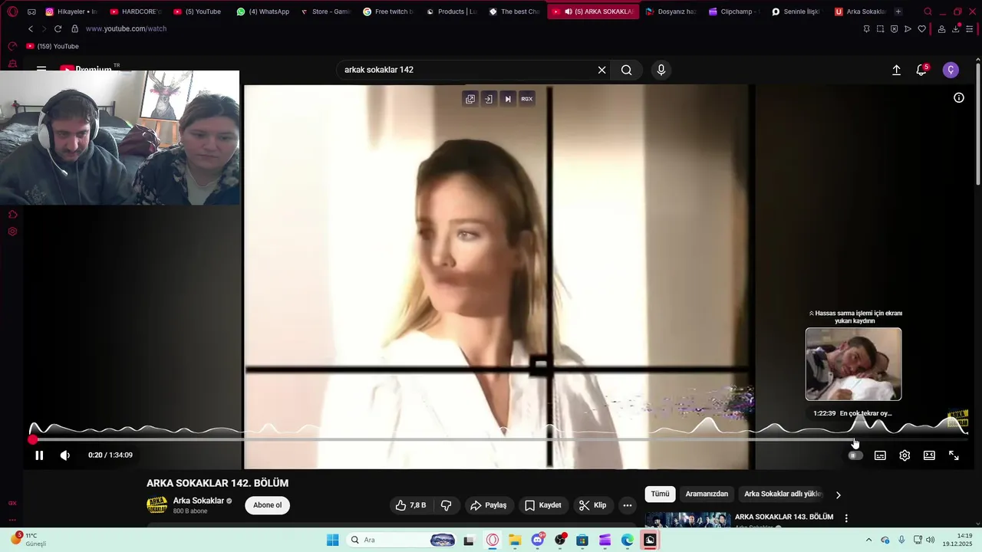The width and height of the screenshot is (982, 552).
Task: Click the red playhead scrubber dot
Action: click(32, 440)
